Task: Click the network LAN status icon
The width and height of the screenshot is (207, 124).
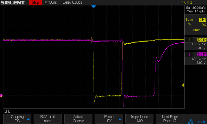Action: tap(191, 121)
